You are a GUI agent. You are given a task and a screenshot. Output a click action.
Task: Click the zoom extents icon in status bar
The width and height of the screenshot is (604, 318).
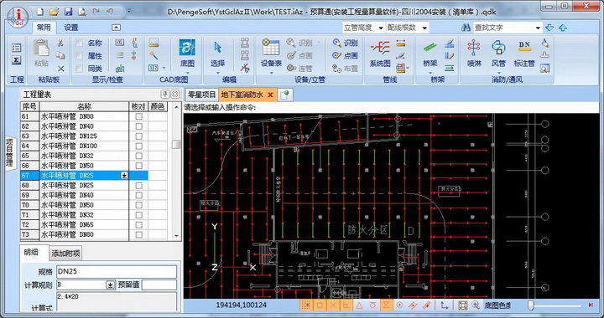tap(462, 305)
